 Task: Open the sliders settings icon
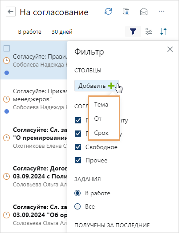click(x=149, y=32)
